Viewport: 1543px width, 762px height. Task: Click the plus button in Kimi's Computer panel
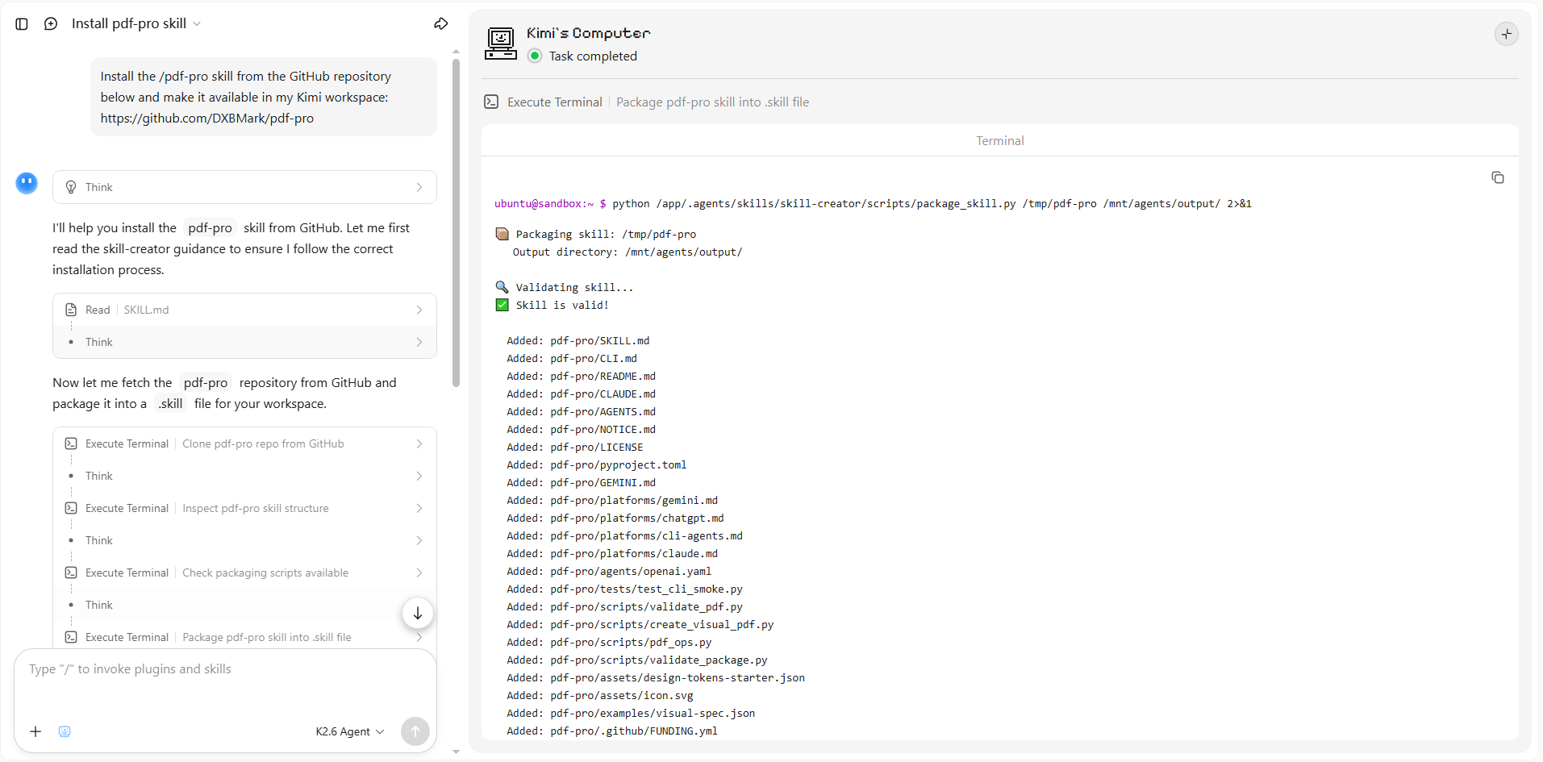1506,34
